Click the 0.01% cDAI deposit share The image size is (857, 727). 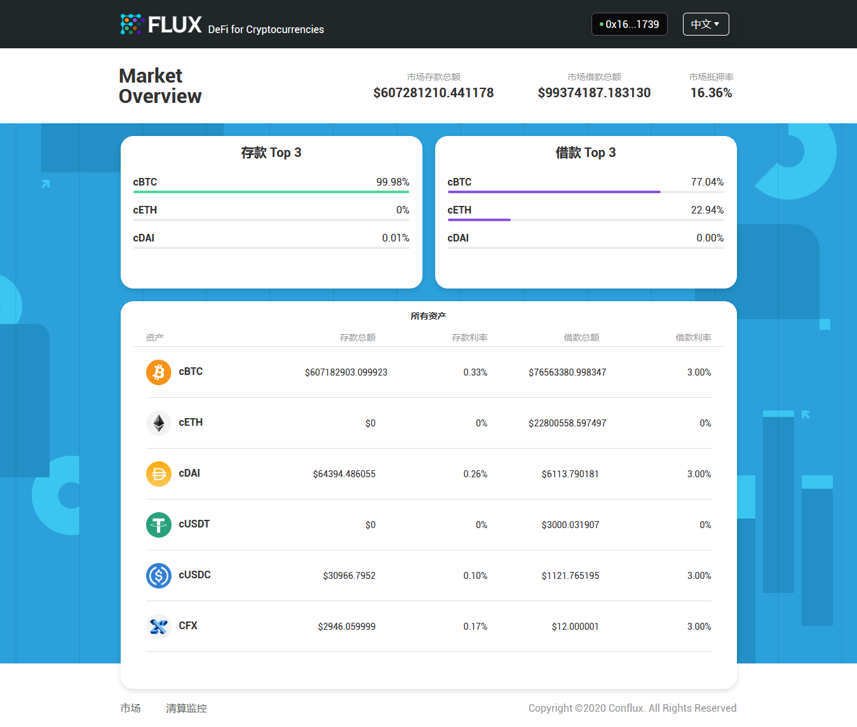point(396,238)
